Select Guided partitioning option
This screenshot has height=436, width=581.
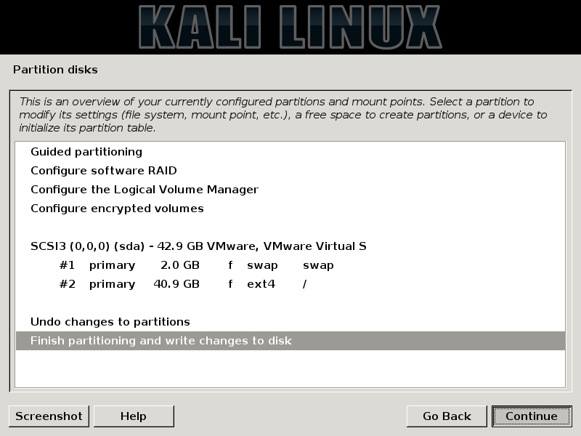coord(290,152)
